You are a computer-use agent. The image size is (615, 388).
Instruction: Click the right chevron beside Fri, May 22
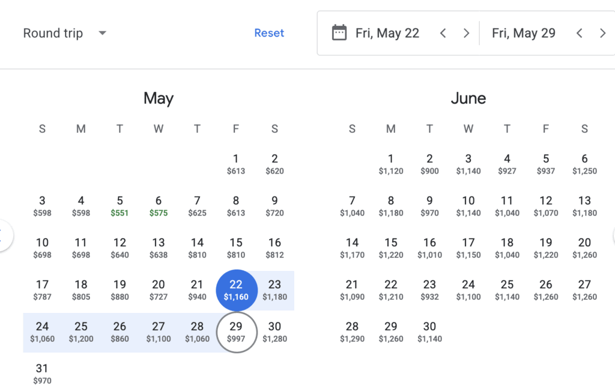pyautogui.click(x=466, y=33)
